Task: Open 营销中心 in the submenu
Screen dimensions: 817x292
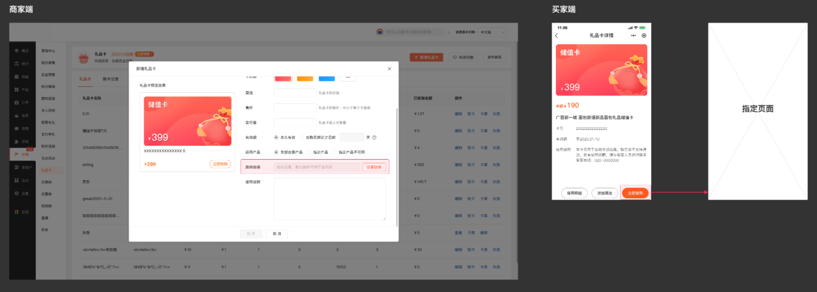Action: coord(48,51)
